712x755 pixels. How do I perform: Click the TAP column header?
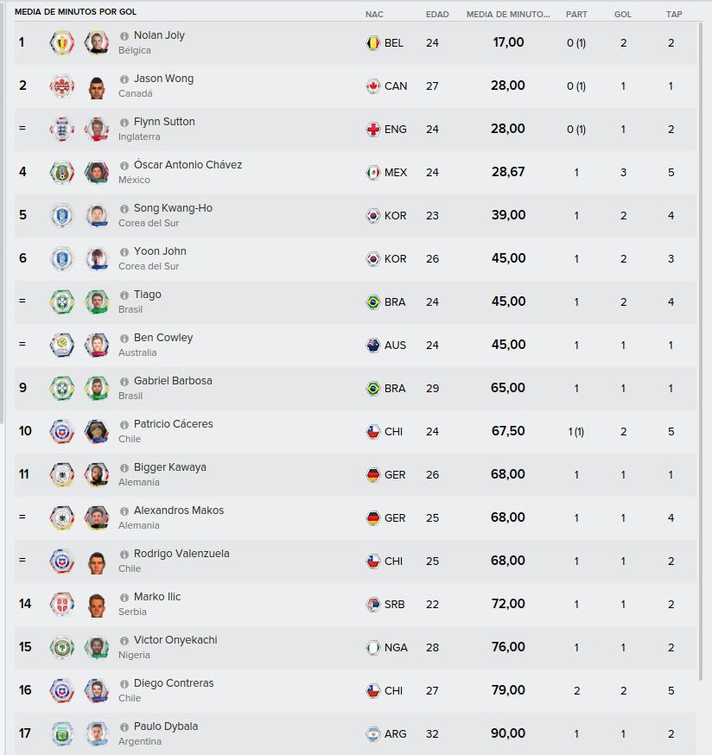[674, 15]
